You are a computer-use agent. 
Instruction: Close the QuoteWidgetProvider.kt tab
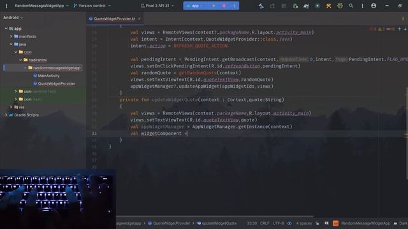tap(139, 18)
